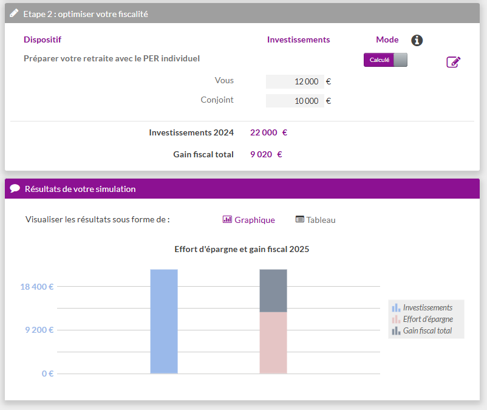
Task: Click the pencil icon in Etape 2 header
Action: [14, 13]
